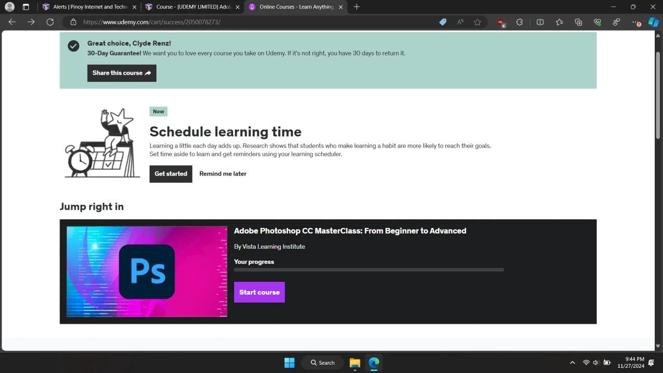Click the Start course button

point(260,292)
